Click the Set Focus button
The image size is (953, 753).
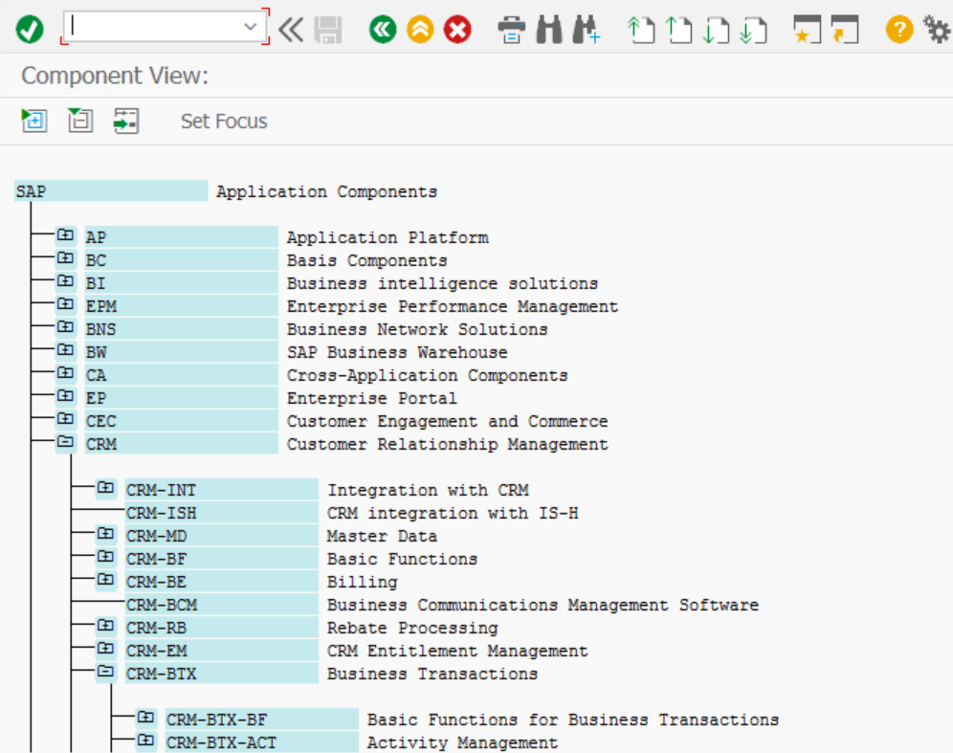[224, 121]
